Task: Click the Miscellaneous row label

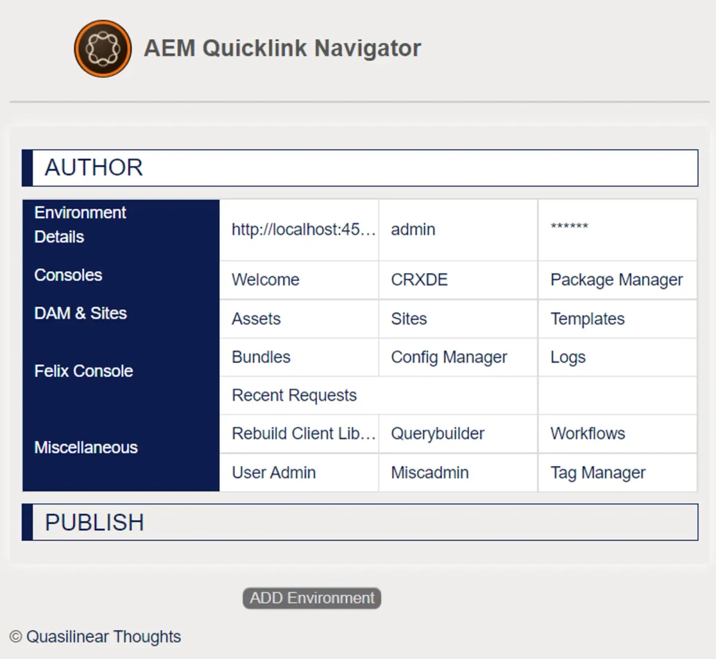Action: (x=86, y=447)
